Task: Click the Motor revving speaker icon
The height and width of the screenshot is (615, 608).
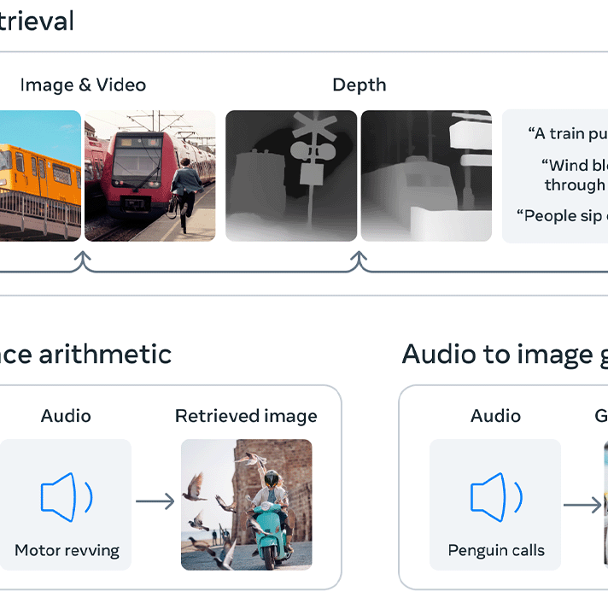Action: (x=67, y=497)
